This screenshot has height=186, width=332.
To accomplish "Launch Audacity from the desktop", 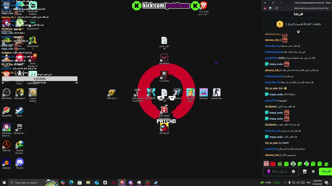I will click(6, 164).
